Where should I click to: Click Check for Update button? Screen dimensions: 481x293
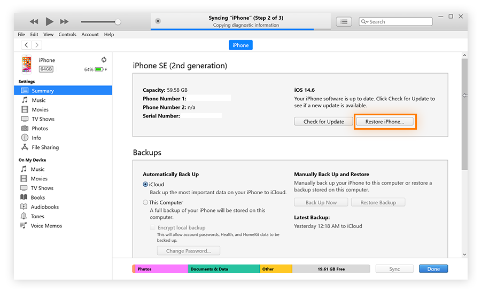click(323, 122)
